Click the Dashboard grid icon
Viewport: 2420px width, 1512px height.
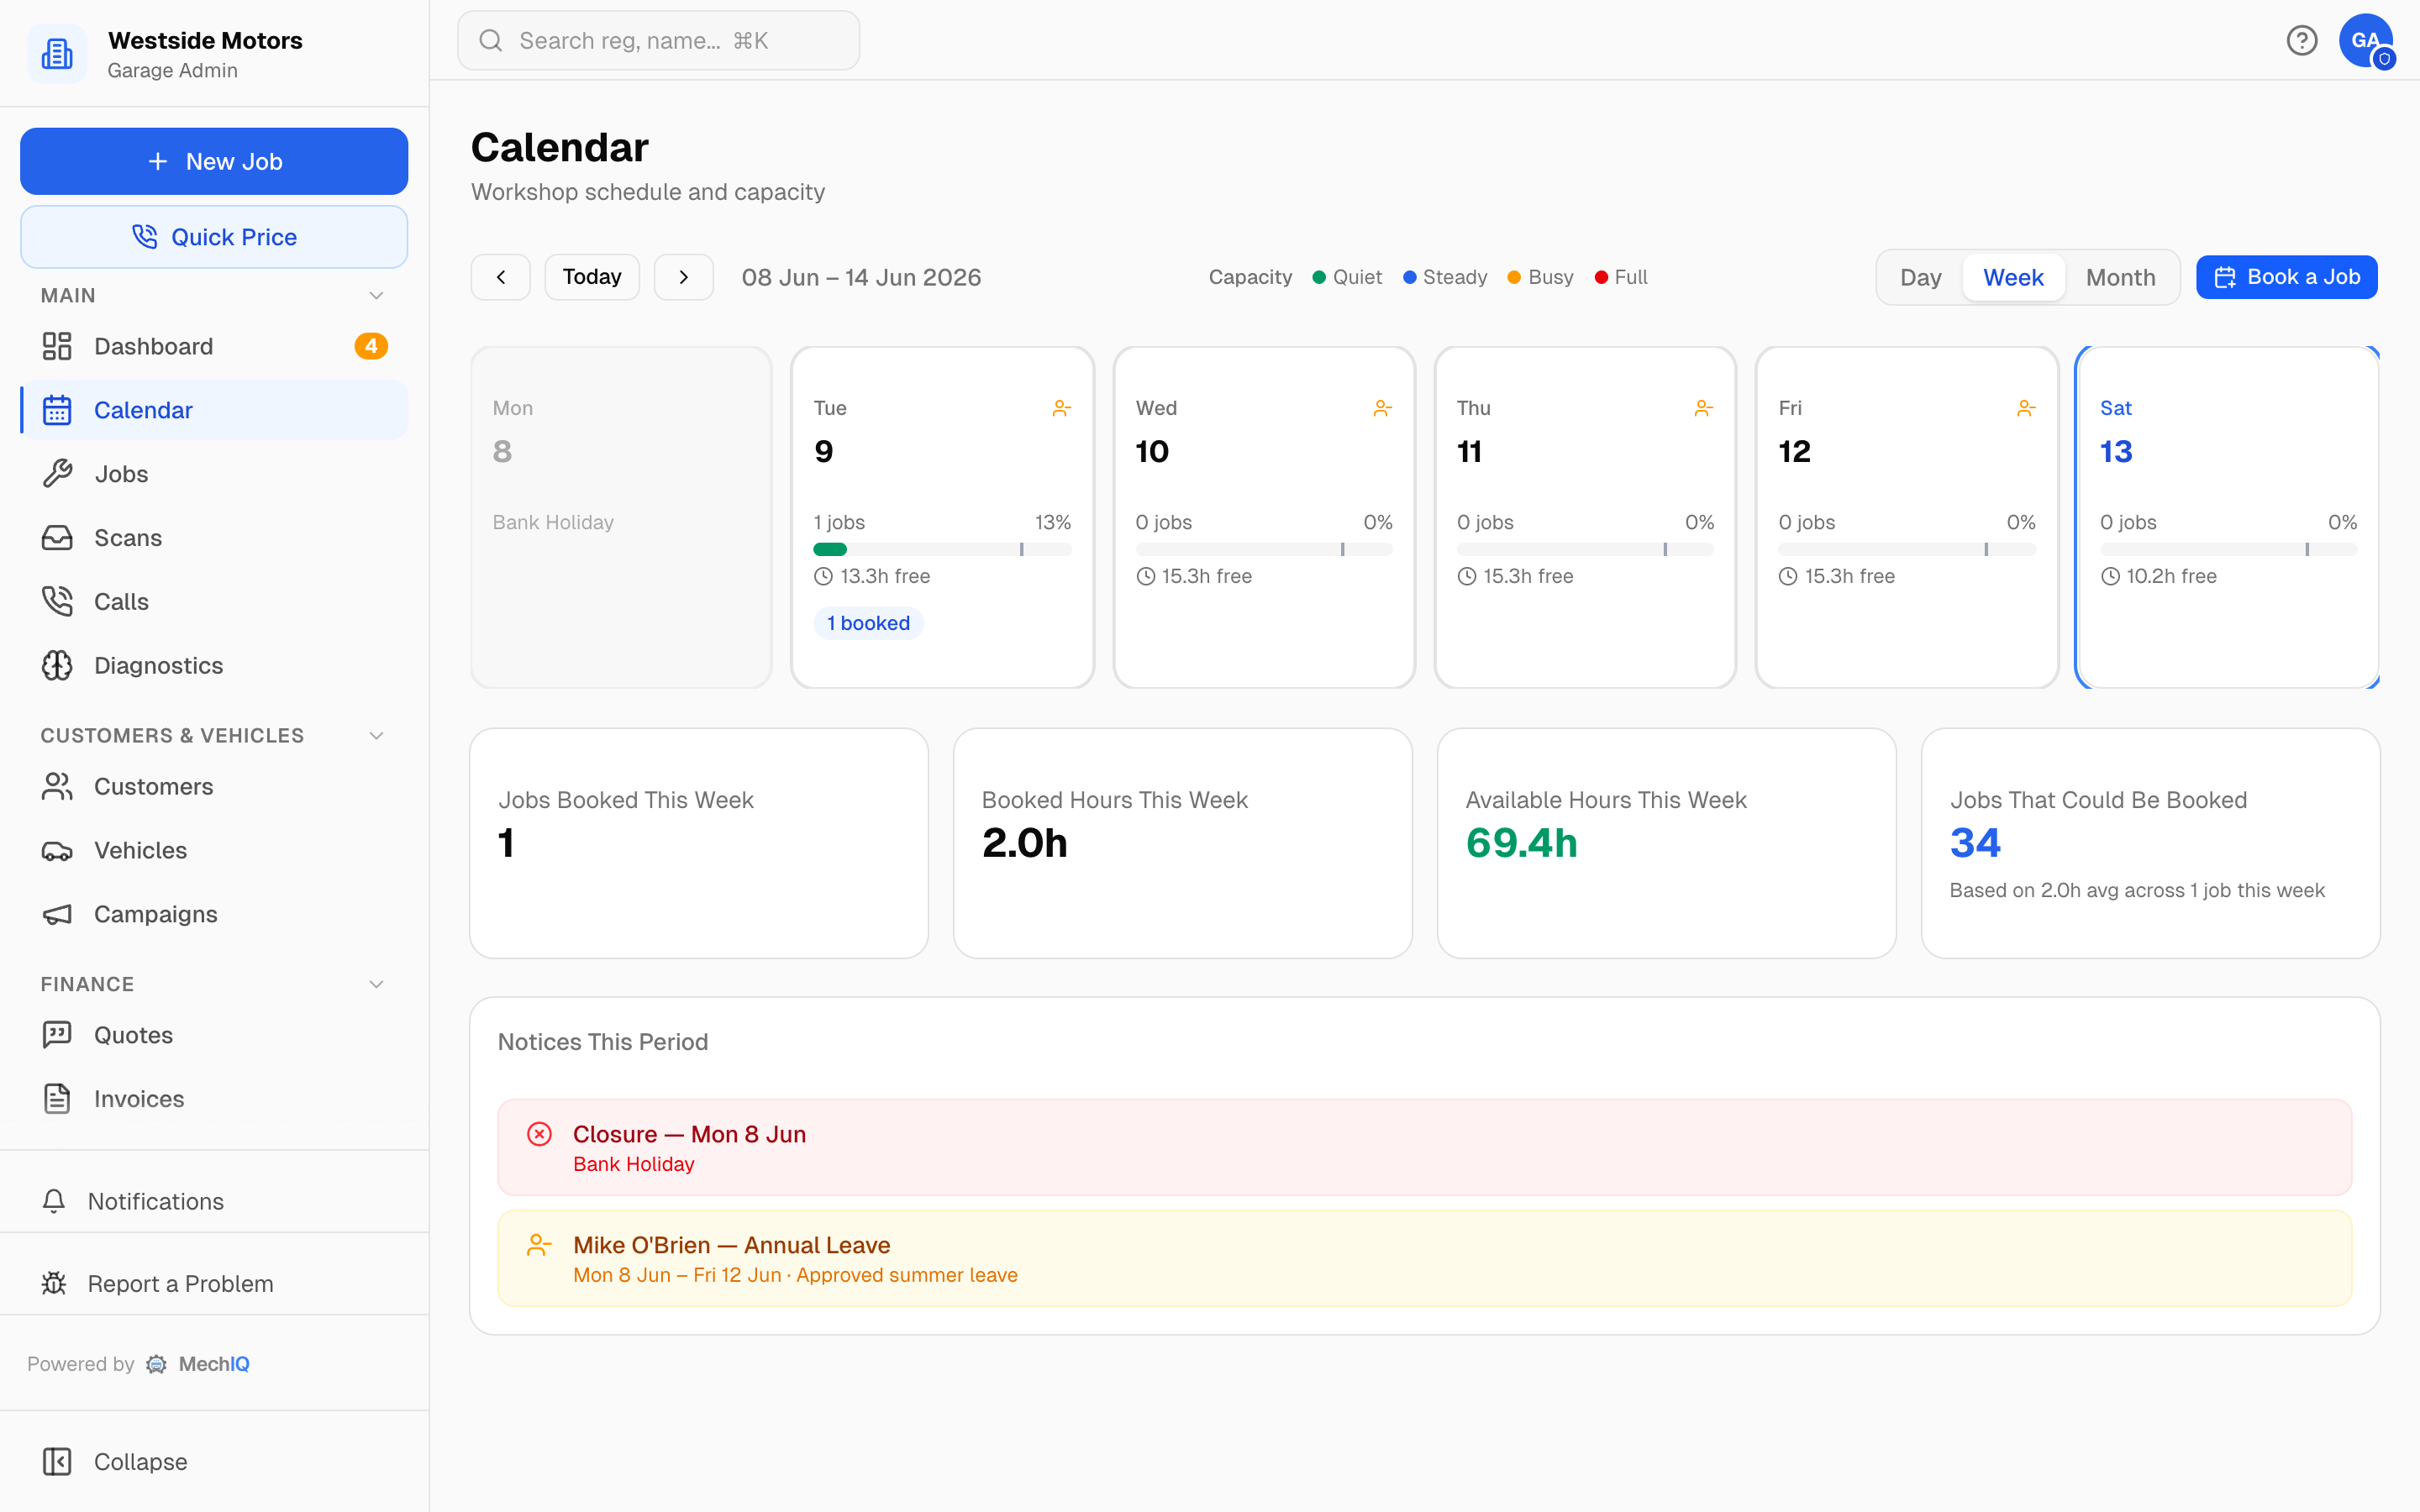pos(57,346)
